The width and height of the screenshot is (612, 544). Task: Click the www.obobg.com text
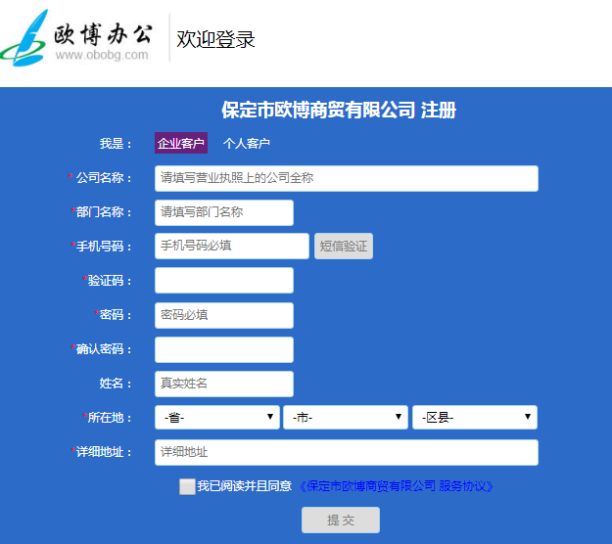(102, 55)
